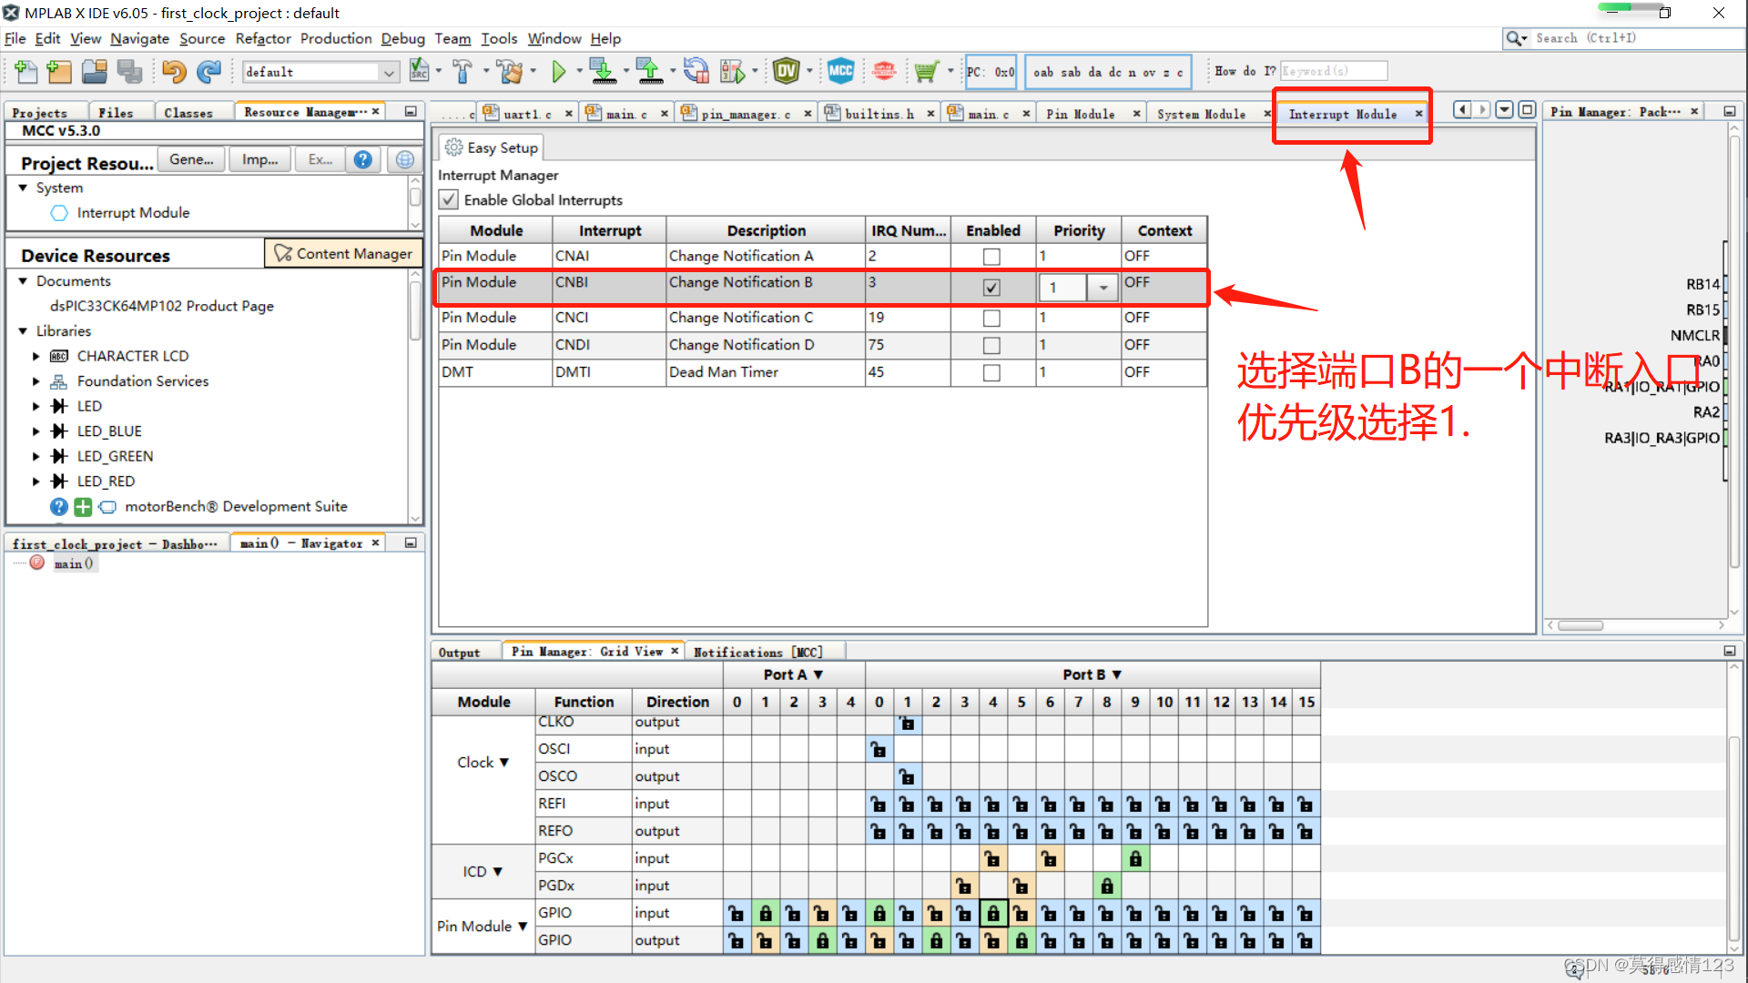Viewport: 1748px width, 983px height.
Task: Click the globe icon in Project Resources
Action: (405, 160)
